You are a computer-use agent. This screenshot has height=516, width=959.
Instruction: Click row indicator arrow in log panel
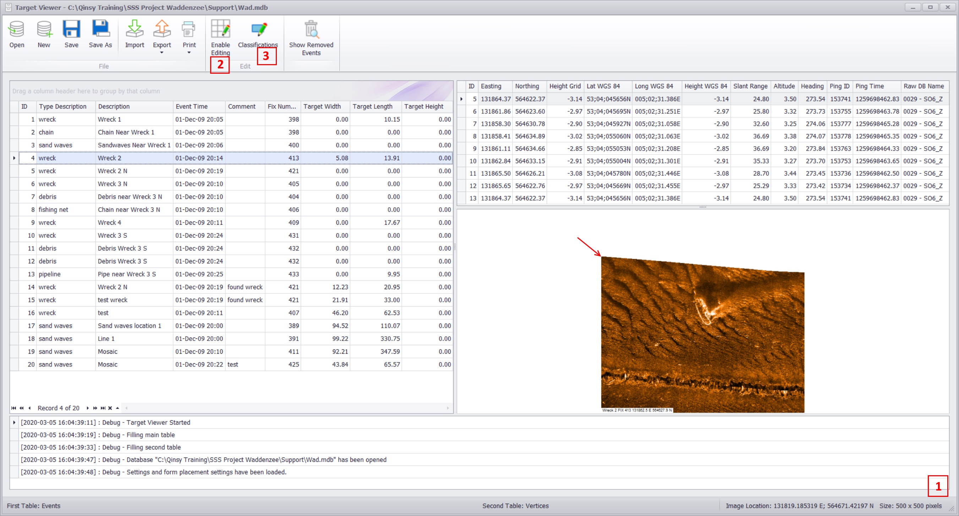click(14, 422)
